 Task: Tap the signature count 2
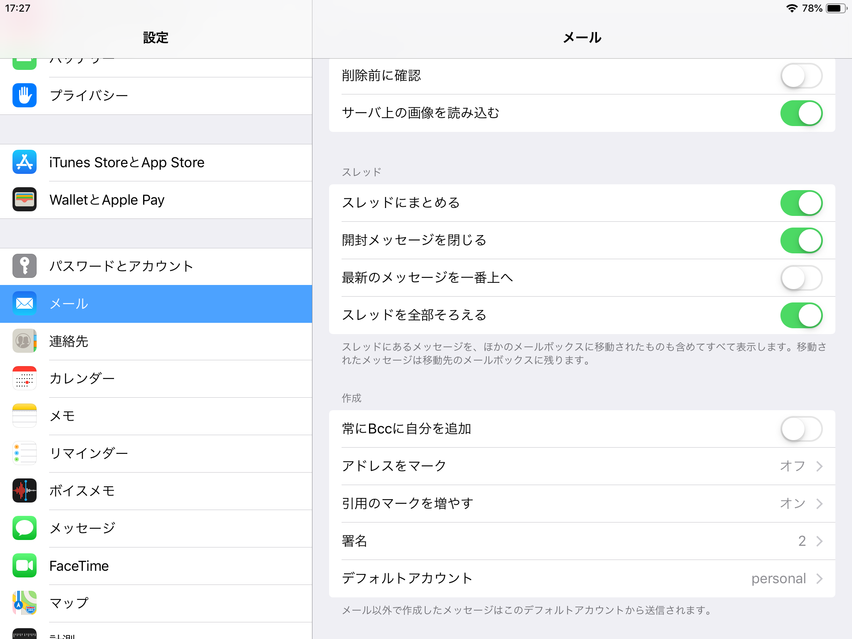(x=802, y=541)
